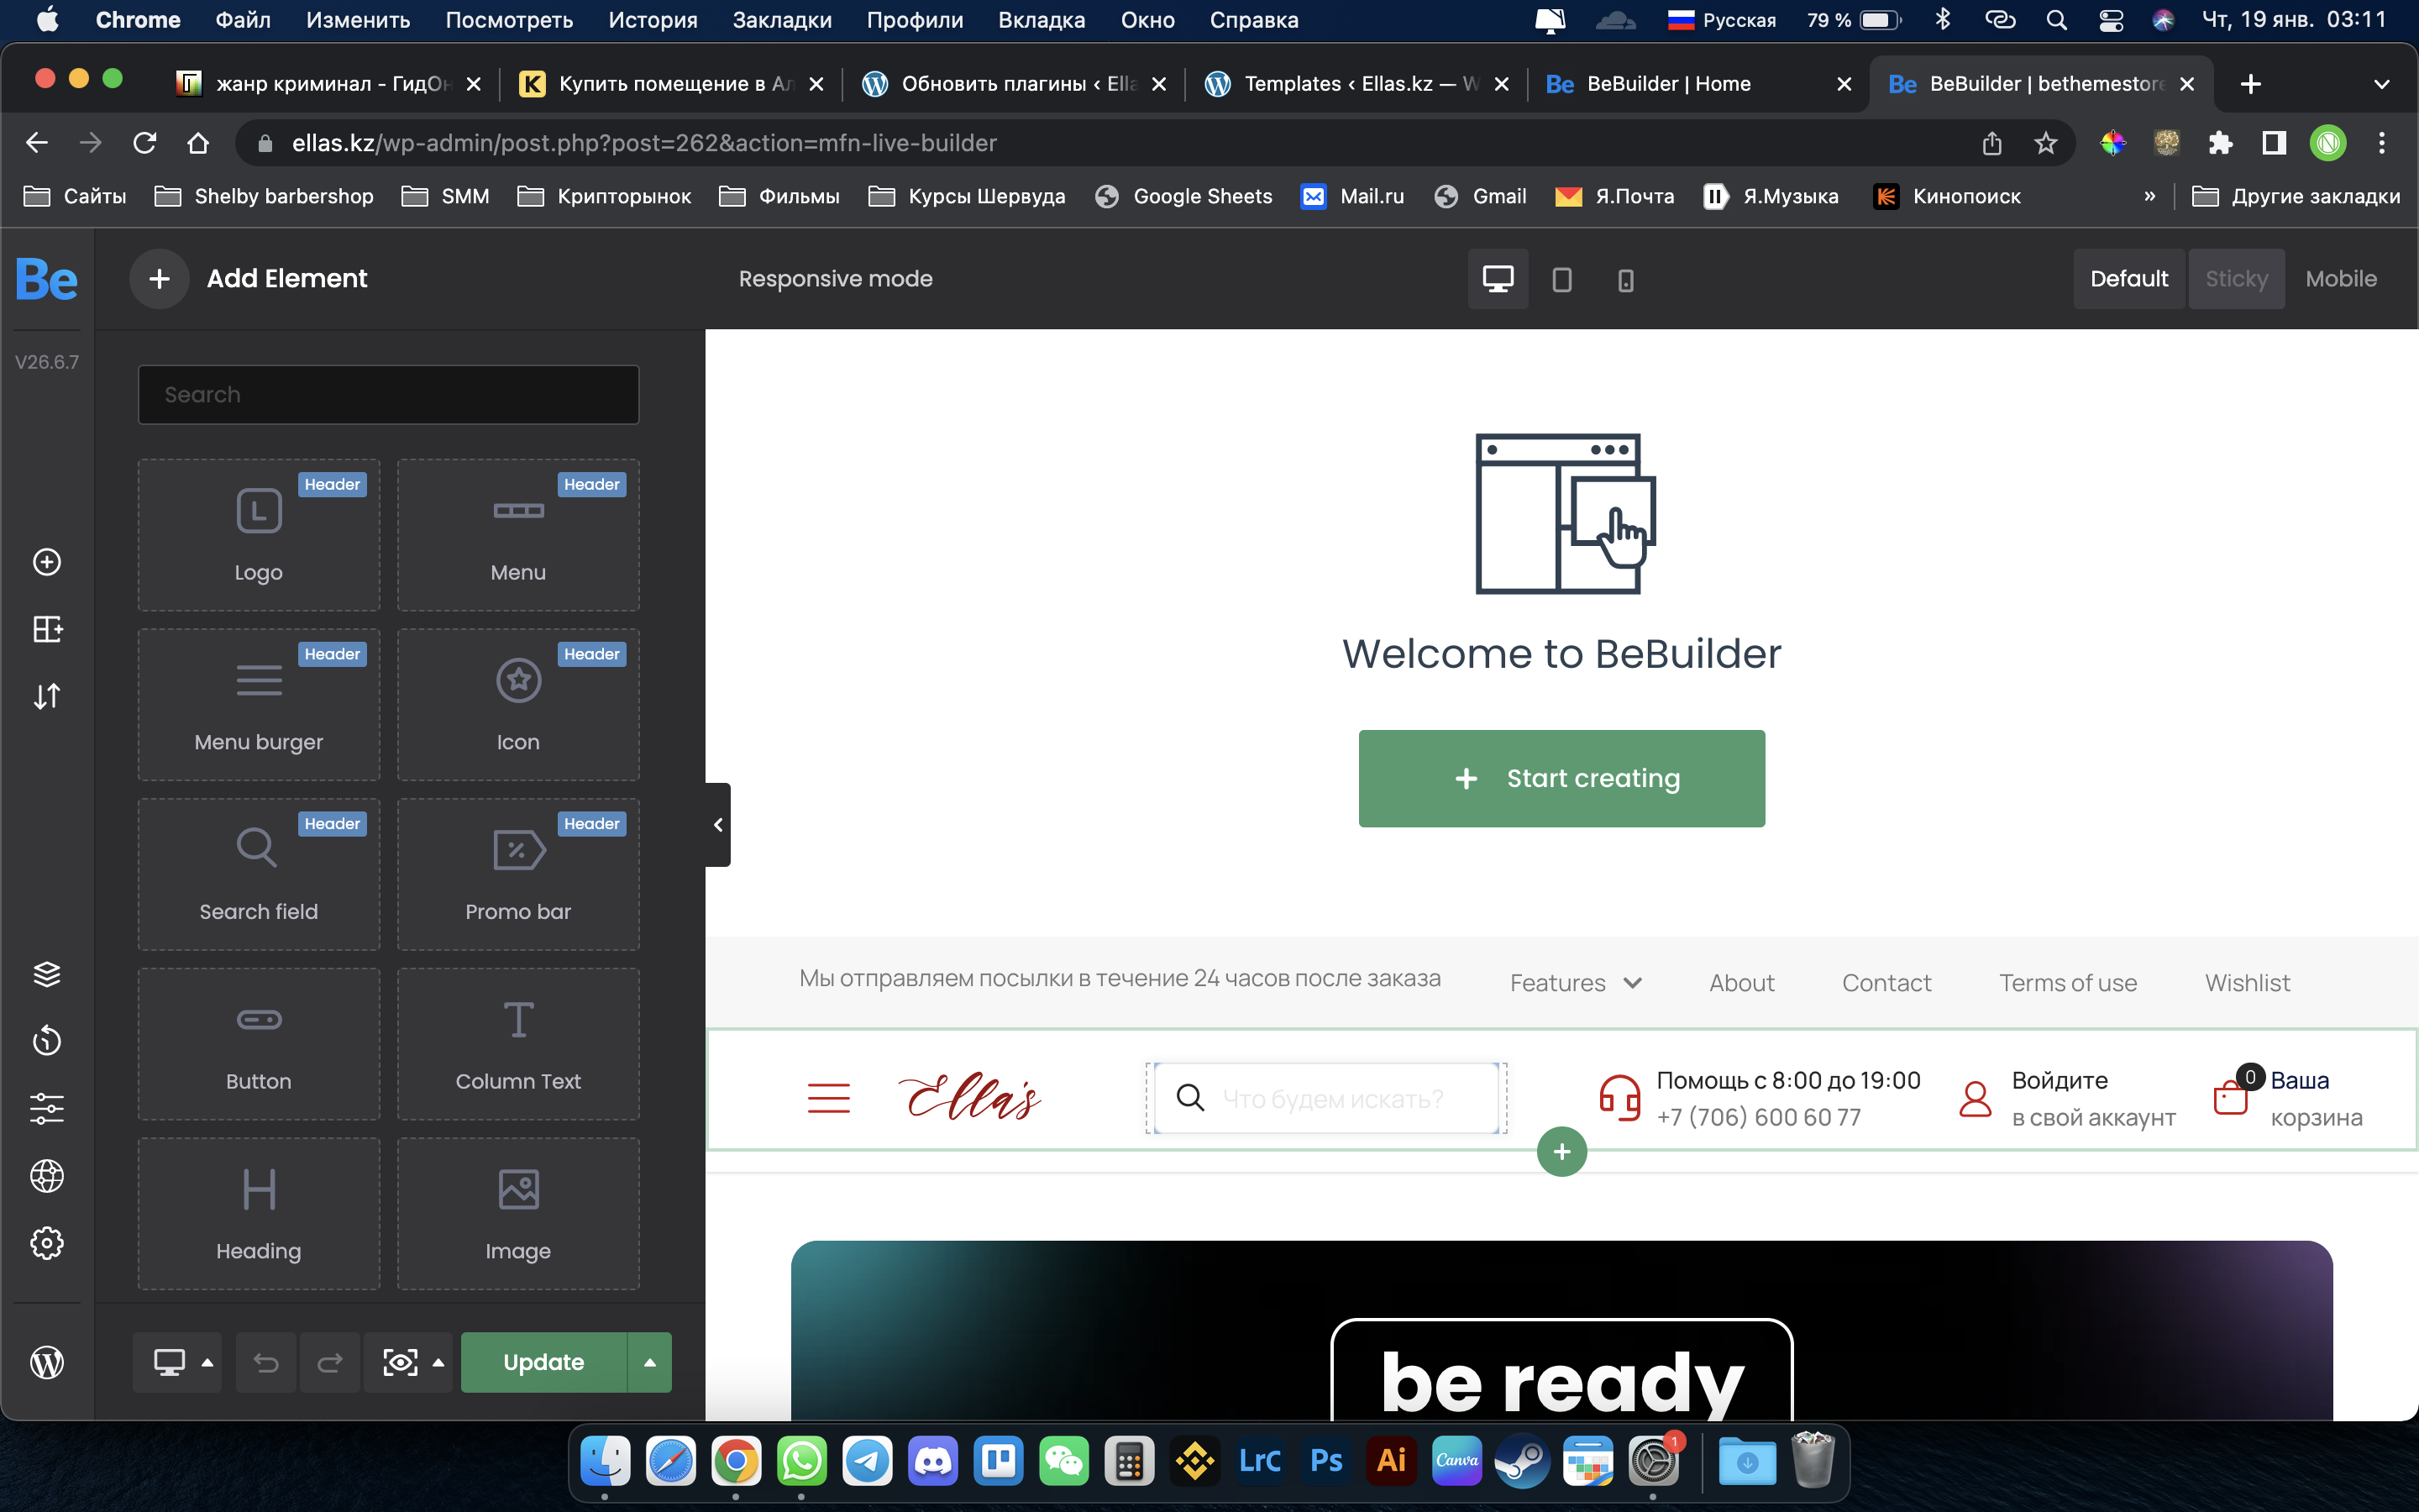This screenshot has width=2419, height=1512.
Task: Select the Image element
Action: (517, 1213)
